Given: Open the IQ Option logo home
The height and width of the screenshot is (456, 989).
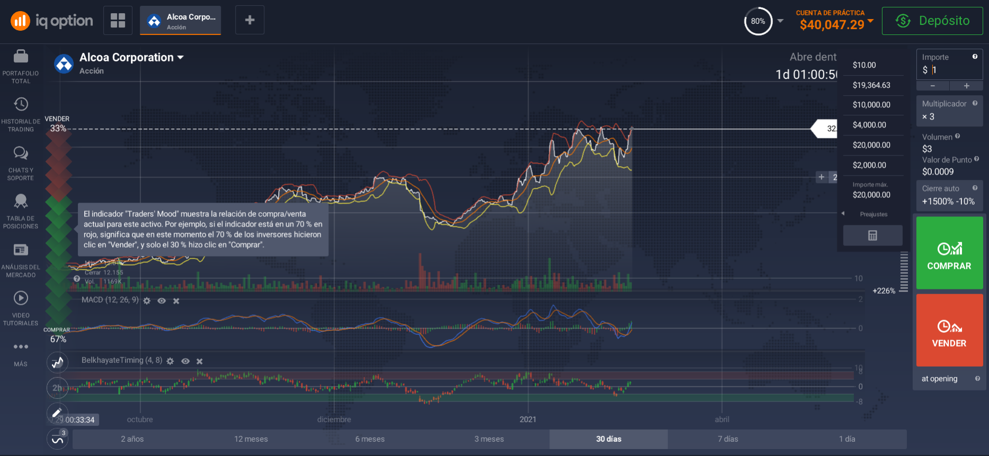Looking at the screenshot, I should [51, 21].
